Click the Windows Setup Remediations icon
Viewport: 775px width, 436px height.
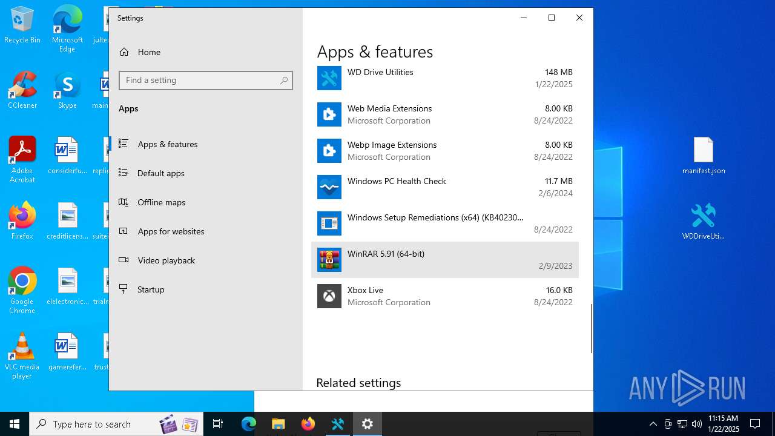tap(329, 223)
